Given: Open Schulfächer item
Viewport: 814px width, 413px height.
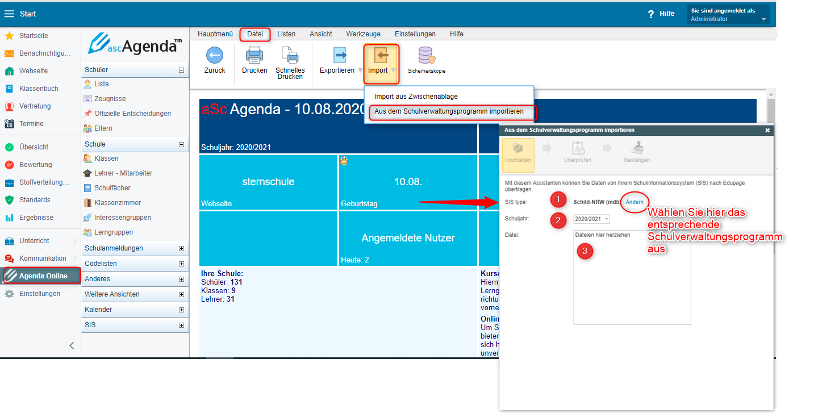Looking at the screenshot, I should [112, 188].
